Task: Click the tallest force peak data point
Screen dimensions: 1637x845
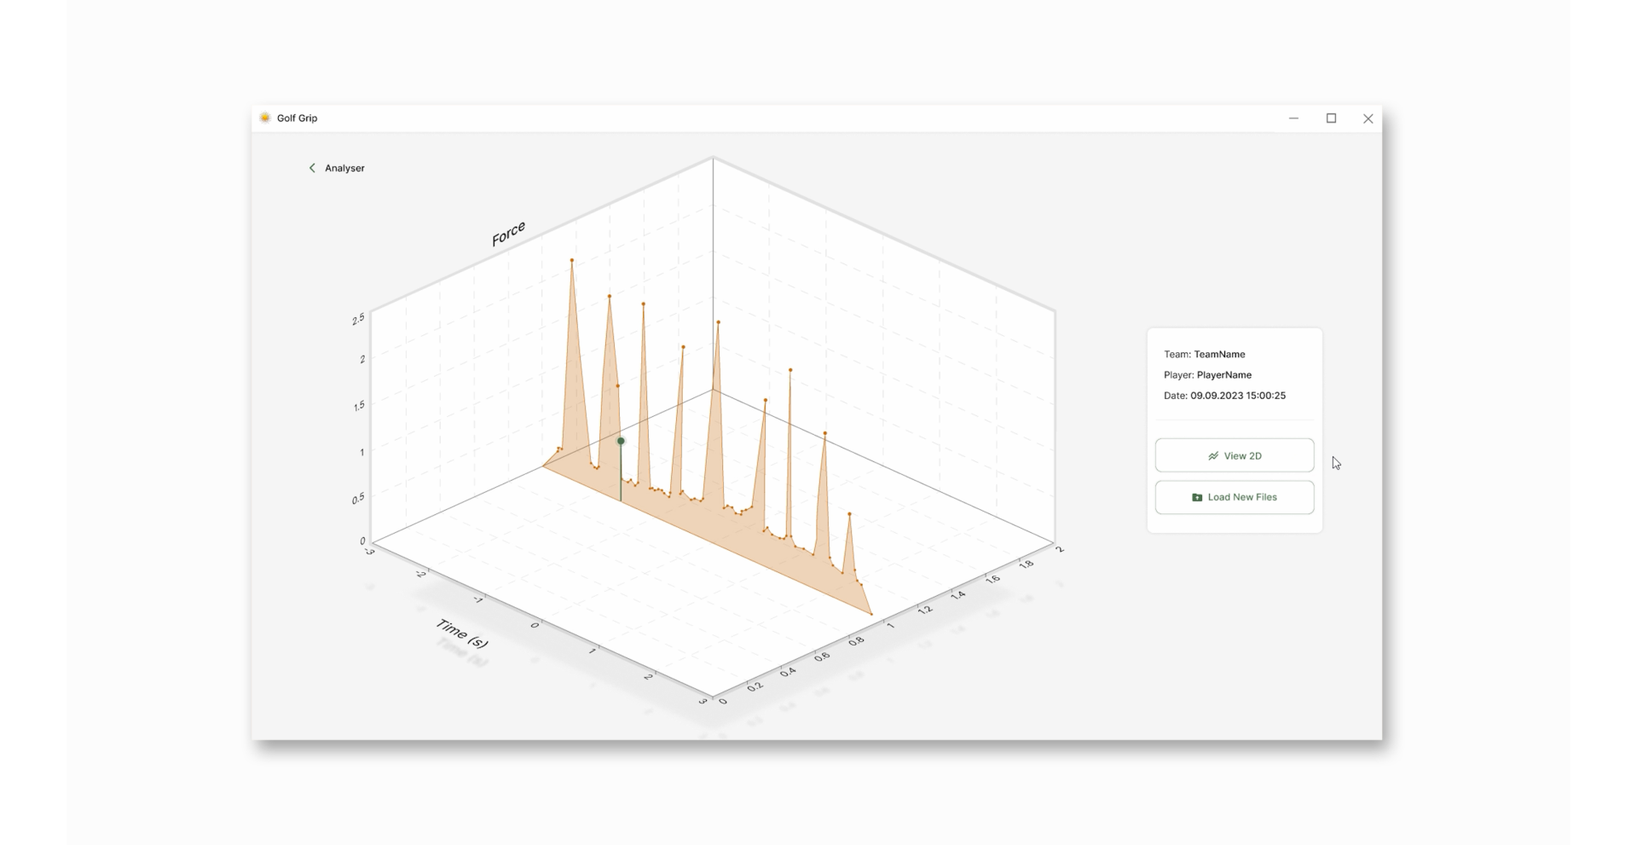Action: [572, 260]
